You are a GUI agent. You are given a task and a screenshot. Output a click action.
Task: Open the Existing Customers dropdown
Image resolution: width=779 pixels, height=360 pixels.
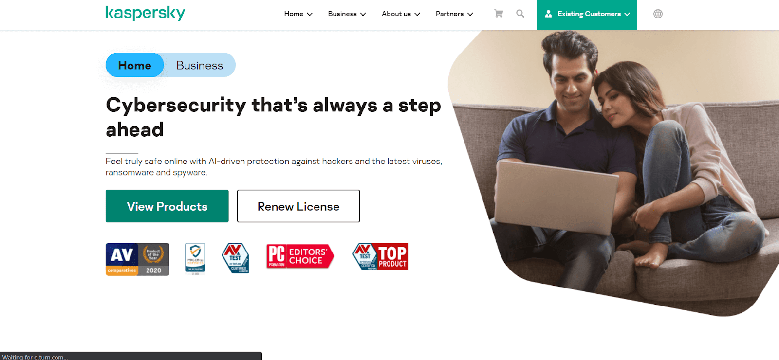(x=587, y=15)
